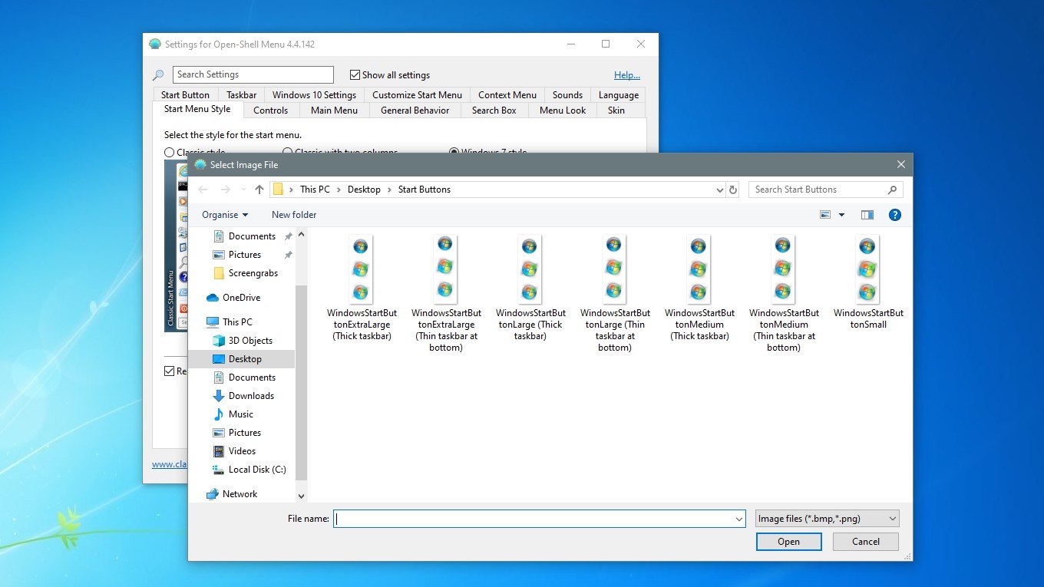Expand Desktop breadcrumb chevron

(389, 190)
